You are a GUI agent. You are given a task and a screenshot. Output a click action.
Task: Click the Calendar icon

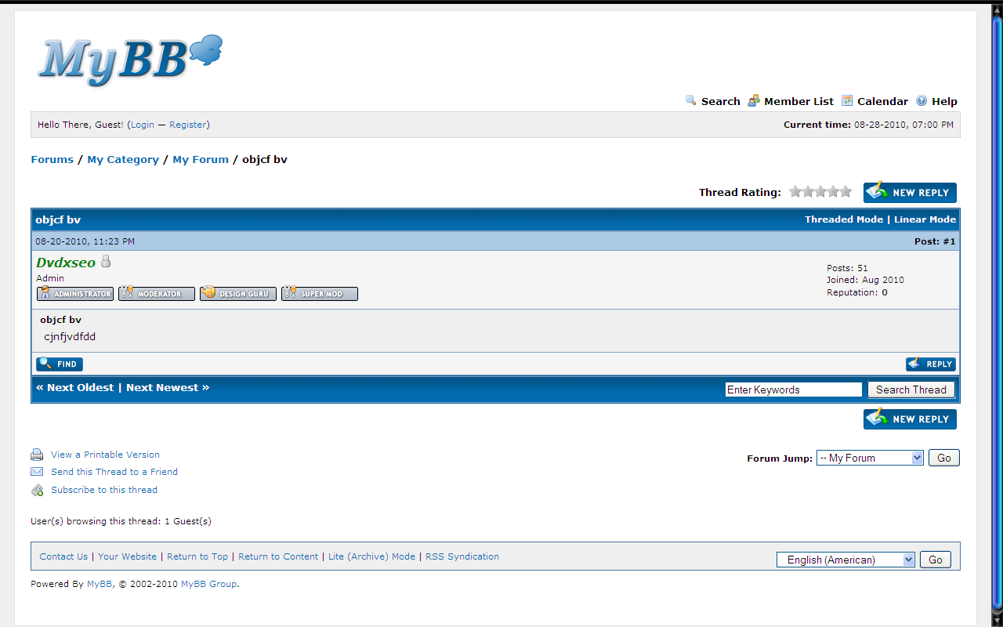coord(847,100)
